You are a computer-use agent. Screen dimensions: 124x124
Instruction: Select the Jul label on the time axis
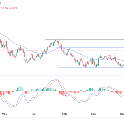point(34,114)
